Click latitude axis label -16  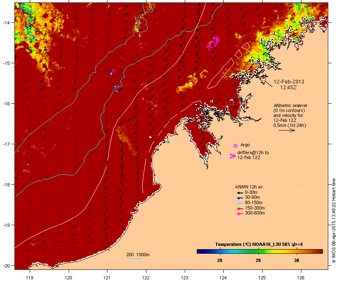6,104
